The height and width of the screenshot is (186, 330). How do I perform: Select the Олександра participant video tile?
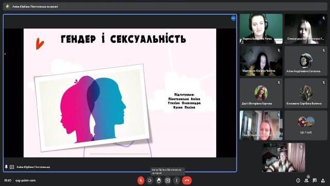pos(306,29)
